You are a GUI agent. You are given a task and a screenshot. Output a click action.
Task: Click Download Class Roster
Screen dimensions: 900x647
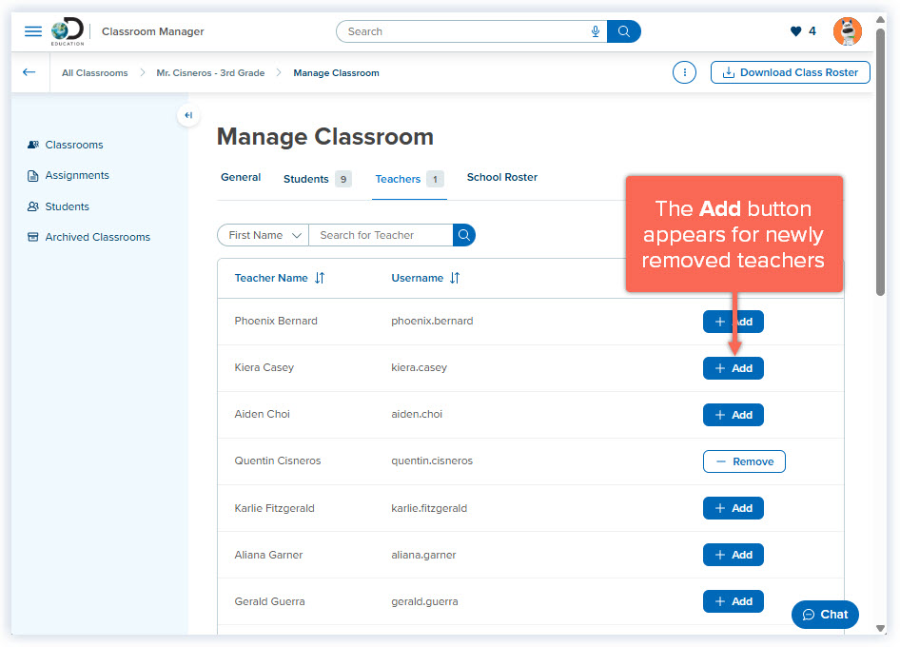pos(790,71)
